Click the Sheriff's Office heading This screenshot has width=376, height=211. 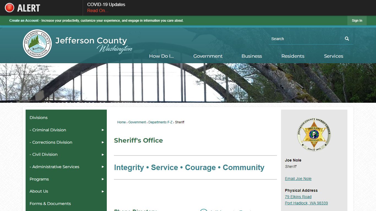coord(138,140)
